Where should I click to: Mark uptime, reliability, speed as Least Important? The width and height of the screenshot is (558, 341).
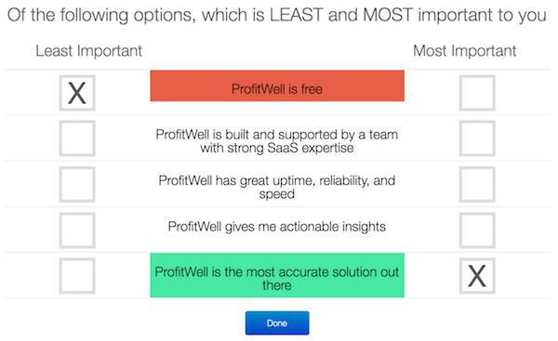point(77,184)
